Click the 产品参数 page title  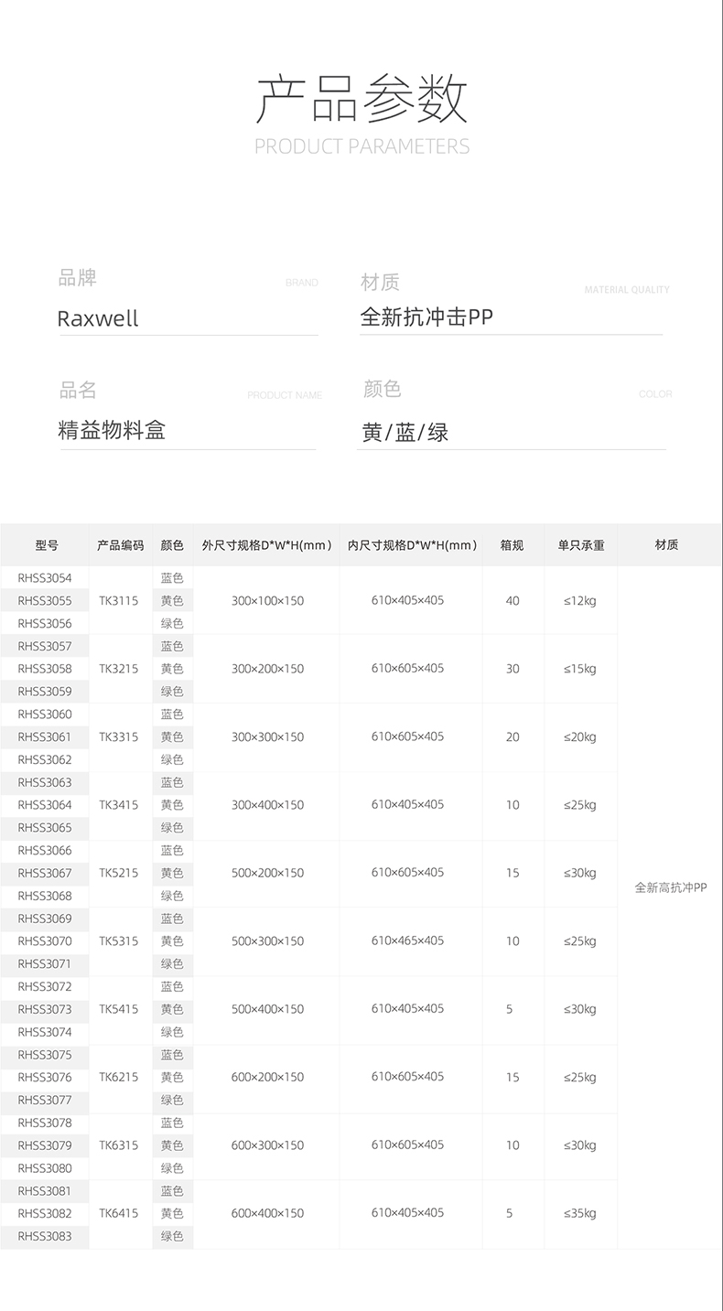361,98
